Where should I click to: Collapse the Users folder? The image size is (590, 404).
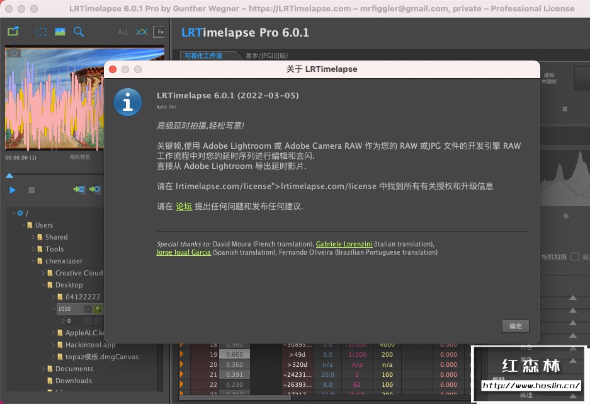[x=24, y=225]
